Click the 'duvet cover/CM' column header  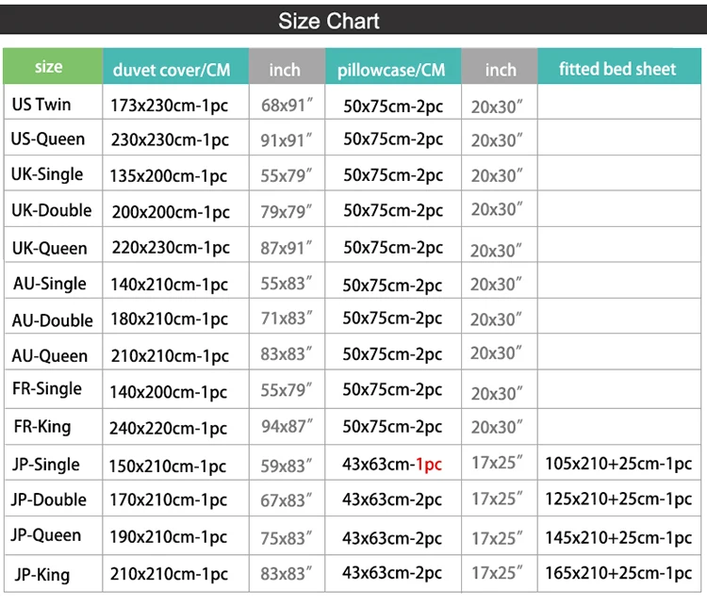[x=172, y=70]
